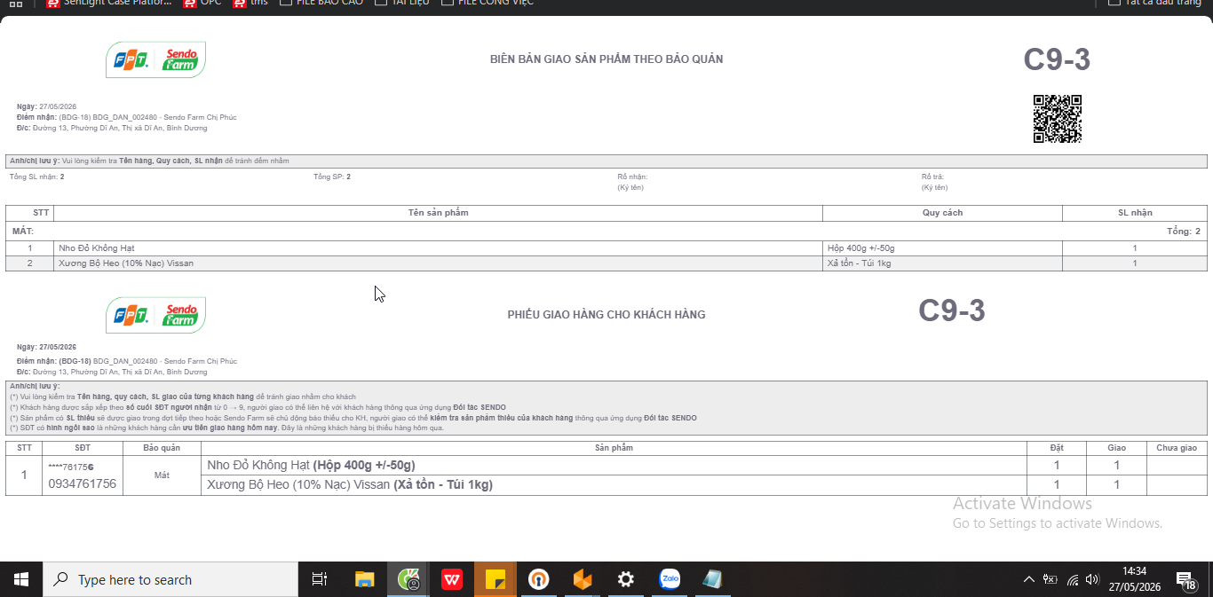Show hidden system tray icons
1213x597 pixels.
pos(1029,579)
